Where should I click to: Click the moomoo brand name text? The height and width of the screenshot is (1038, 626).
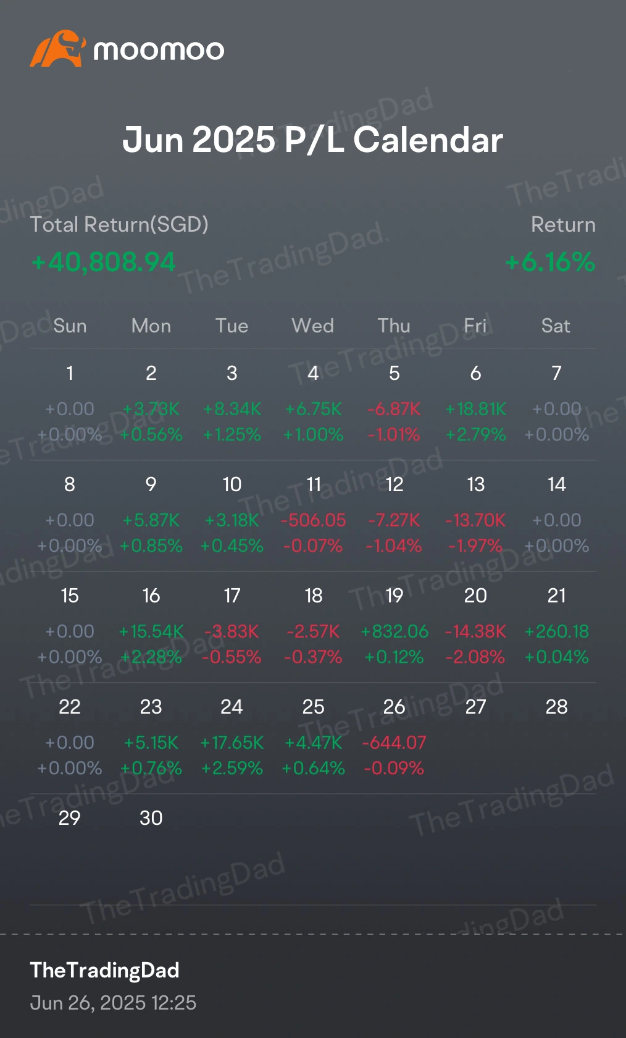(159, 50)
